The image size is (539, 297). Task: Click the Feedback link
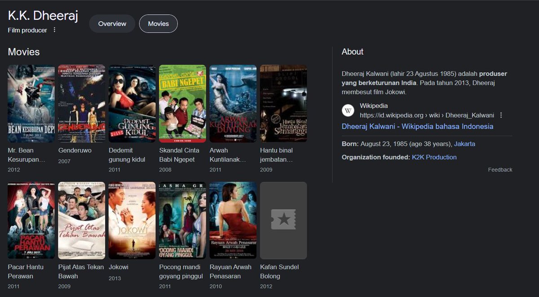click(500, 170)
